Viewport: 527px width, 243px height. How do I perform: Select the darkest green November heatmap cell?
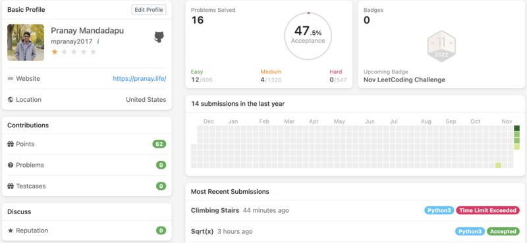[516, 128]
